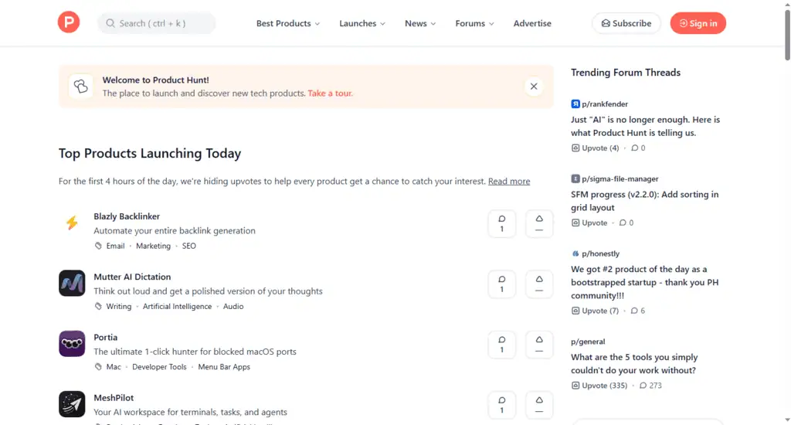Image resolution: width=791 pixels, height=425 pixels.
Task: Click the Subscribe button
Action: point(626,23)
